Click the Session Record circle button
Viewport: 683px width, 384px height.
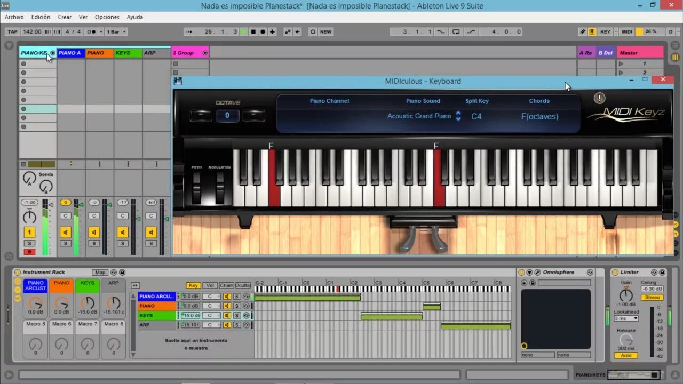click(x=313, y=31)
